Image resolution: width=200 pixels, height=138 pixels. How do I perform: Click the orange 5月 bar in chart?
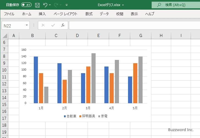[135, 83]
